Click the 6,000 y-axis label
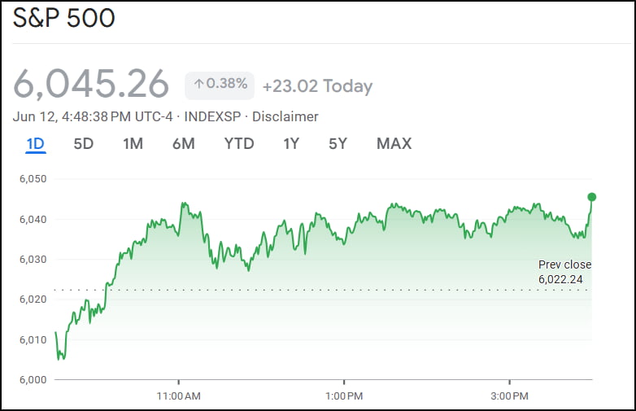Screen dimensions: 636x411 point(33,380)
